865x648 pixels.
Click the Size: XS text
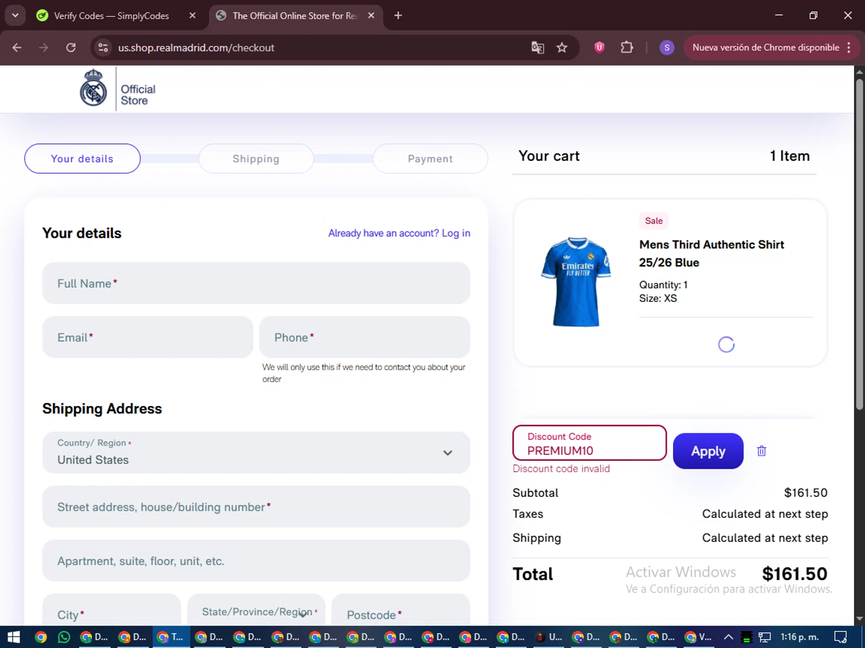coord(658,298)
